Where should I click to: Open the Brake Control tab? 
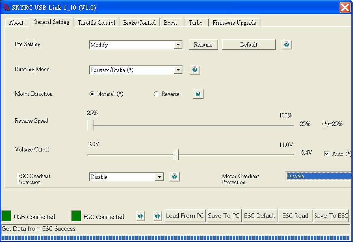[x=139, y=23]
